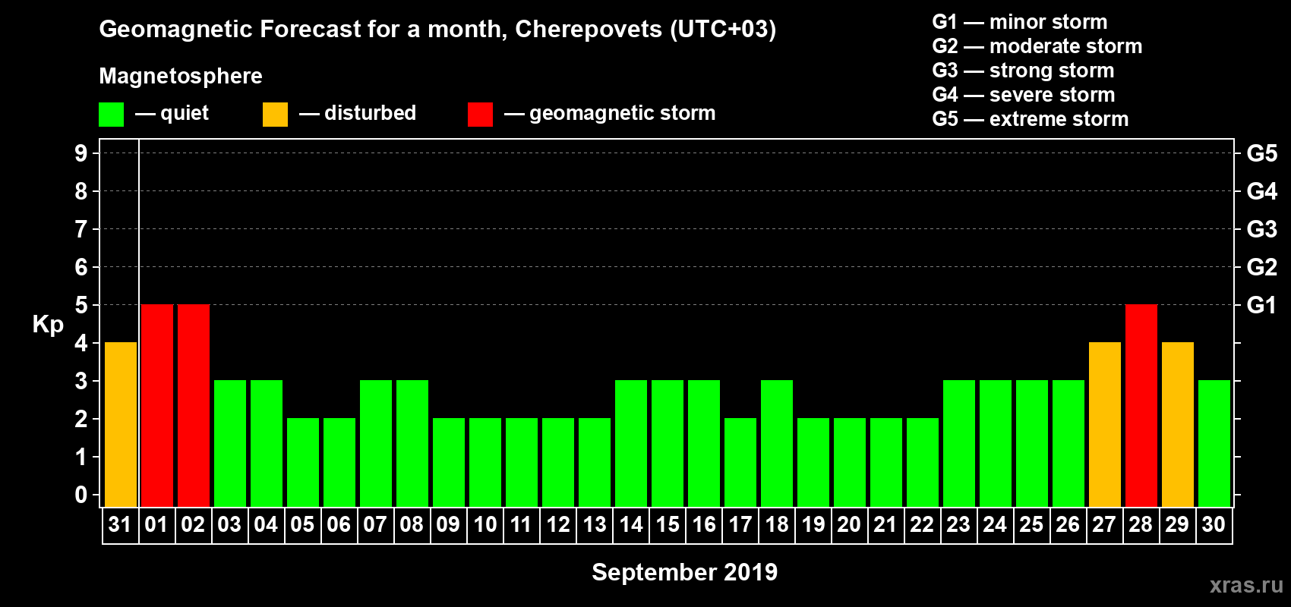The width and height of the screenshot is (1291, 607).
Task: Select the green bar for September 30
Action: click(x=1214, y=443)
